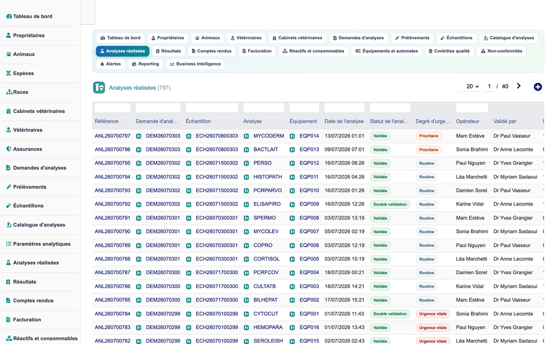Open analysis link SPERMO

tap(265, 218)
